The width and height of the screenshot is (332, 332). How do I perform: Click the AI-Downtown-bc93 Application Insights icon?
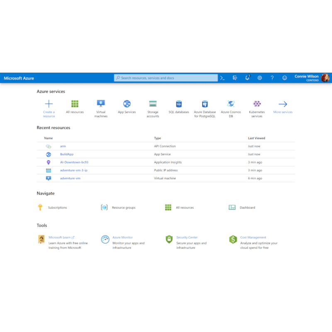(49, 162)
